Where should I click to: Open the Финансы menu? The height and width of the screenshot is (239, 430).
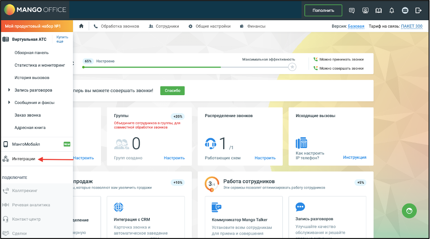[x=253, y=26]
